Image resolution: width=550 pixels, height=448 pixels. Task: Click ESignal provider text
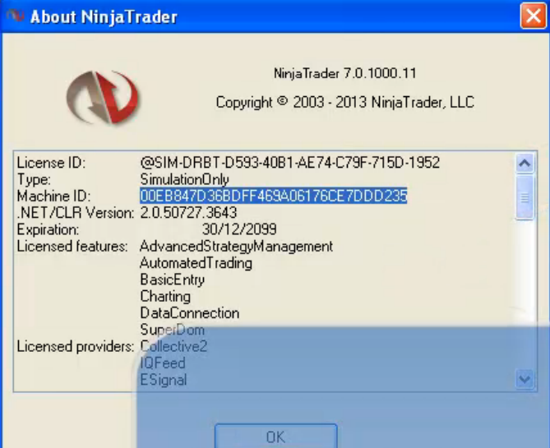point(163,380)
